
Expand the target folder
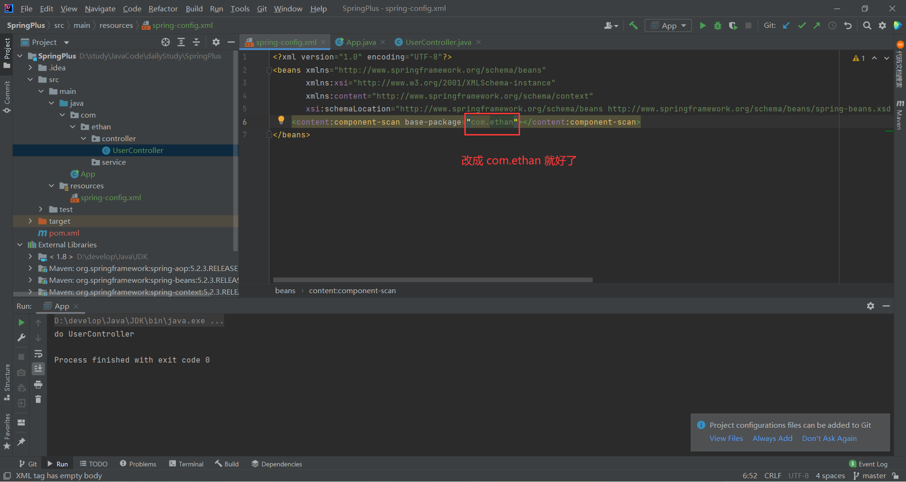click(30, 221)
